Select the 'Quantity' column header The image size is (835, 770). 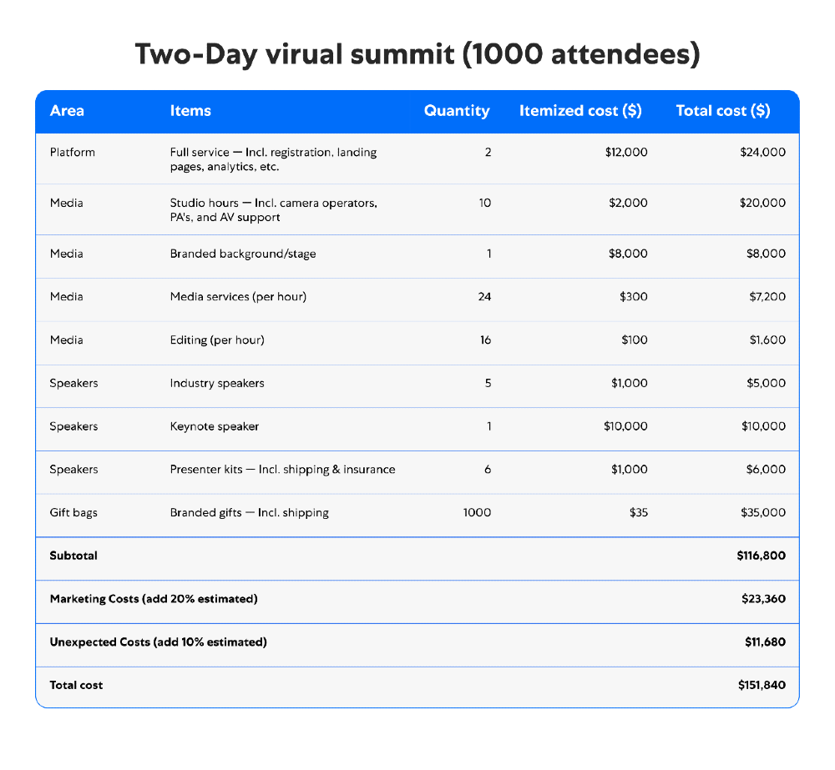pyautogui.click(x=457, y=111)
